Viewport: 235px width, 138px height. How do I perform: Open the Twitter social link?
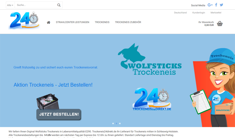(x=222, y=5)
